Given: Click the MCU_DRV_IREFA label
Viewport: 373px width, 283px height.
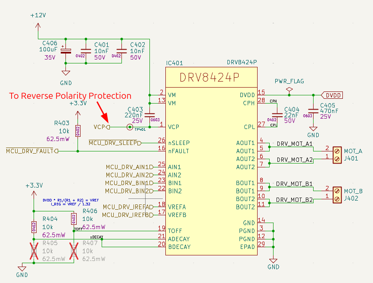Looking at the screenshot, I should [128, 207].
